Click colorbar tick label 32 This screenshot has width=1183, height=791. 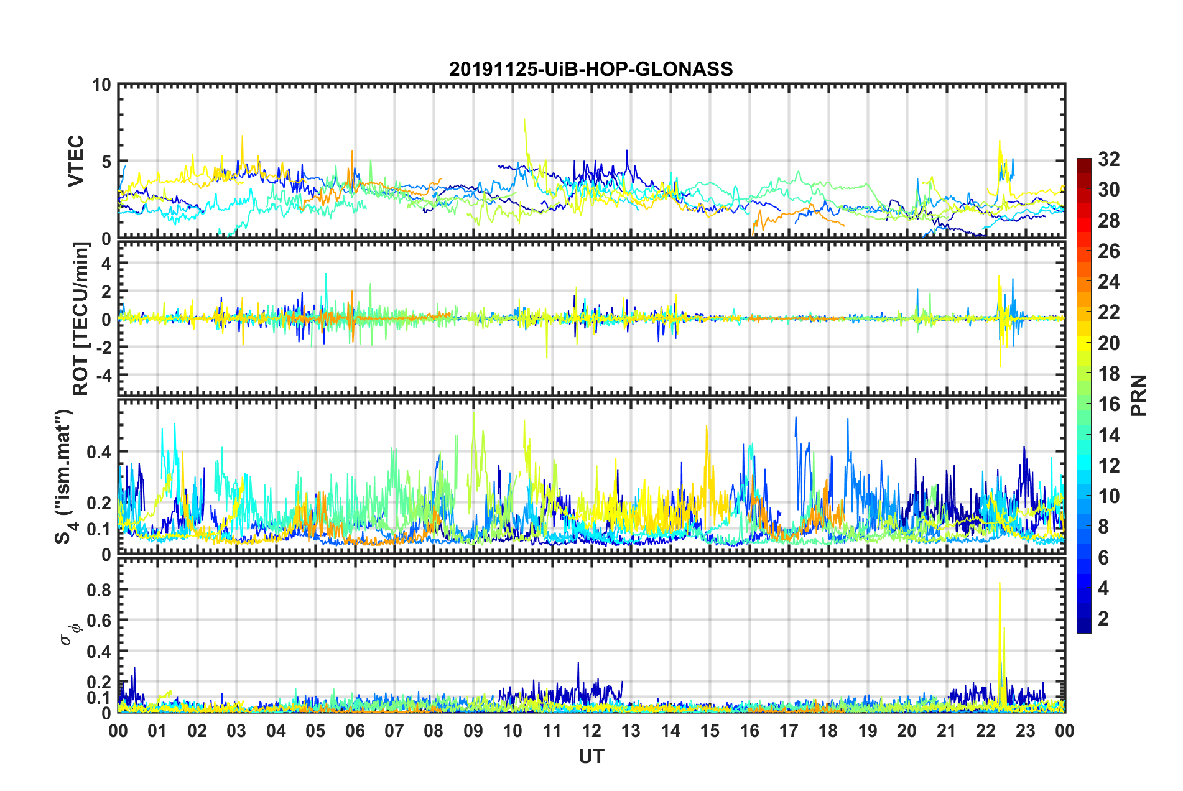[x=1108, y=159]
